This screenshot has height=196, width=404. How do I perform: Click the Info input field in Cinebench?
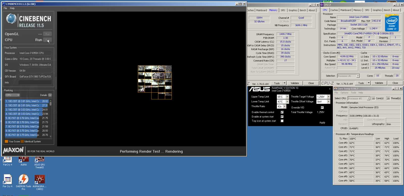coord(35,83)
